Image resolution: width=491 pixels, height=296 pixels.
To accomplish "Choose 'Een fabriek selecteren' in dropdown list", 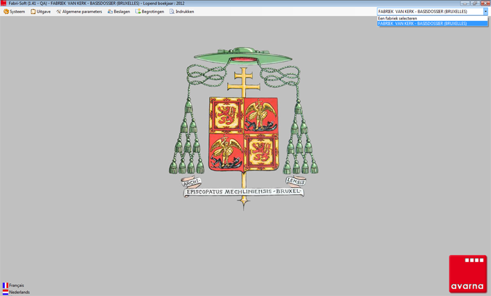I will tap(432, 19).
